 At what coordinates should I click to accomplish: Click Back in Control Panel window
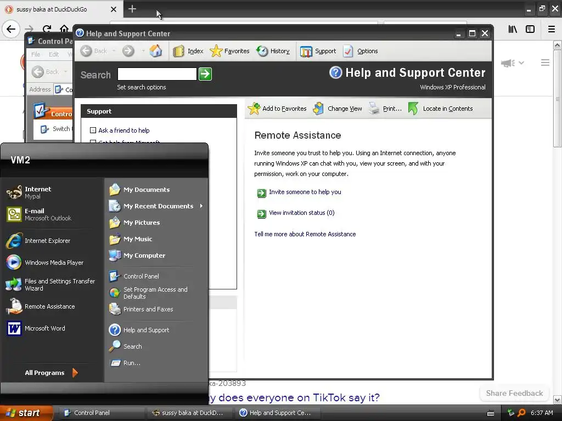pyautogui.click(x=46, y=72)
